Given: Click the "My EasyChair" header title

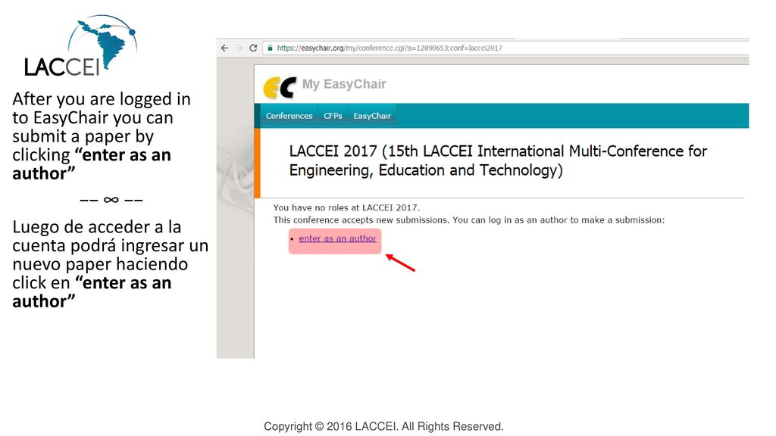Looking at the screenshot, I should coord(344,84).
